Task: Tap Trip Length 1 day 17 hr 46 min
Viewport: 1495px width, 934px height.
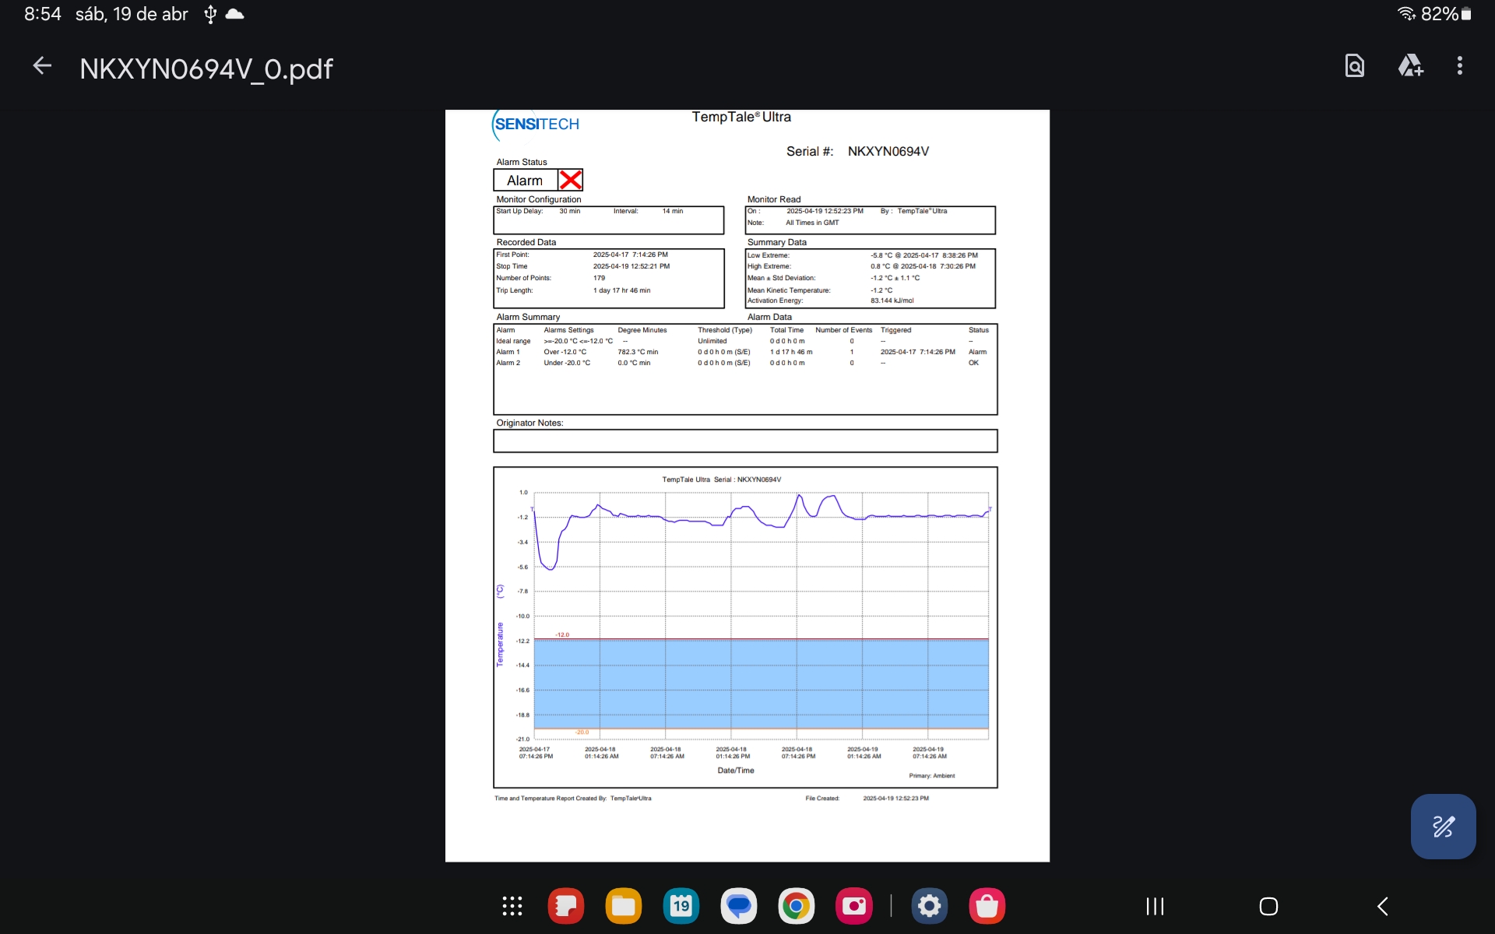Action: pyautogui.click(x=621, y=290)
